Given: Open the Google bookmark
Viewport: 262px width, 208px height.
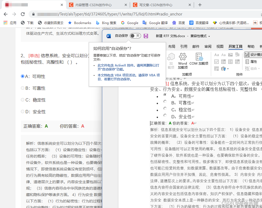Looking at the screenshot, I should 130,23.
